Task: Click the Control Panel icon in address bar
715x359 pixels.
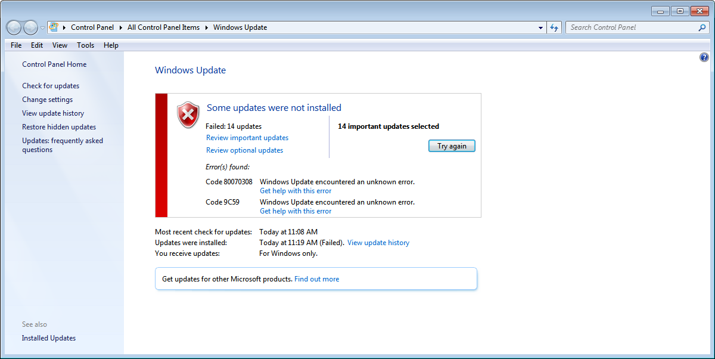Action: pos(54,27)
